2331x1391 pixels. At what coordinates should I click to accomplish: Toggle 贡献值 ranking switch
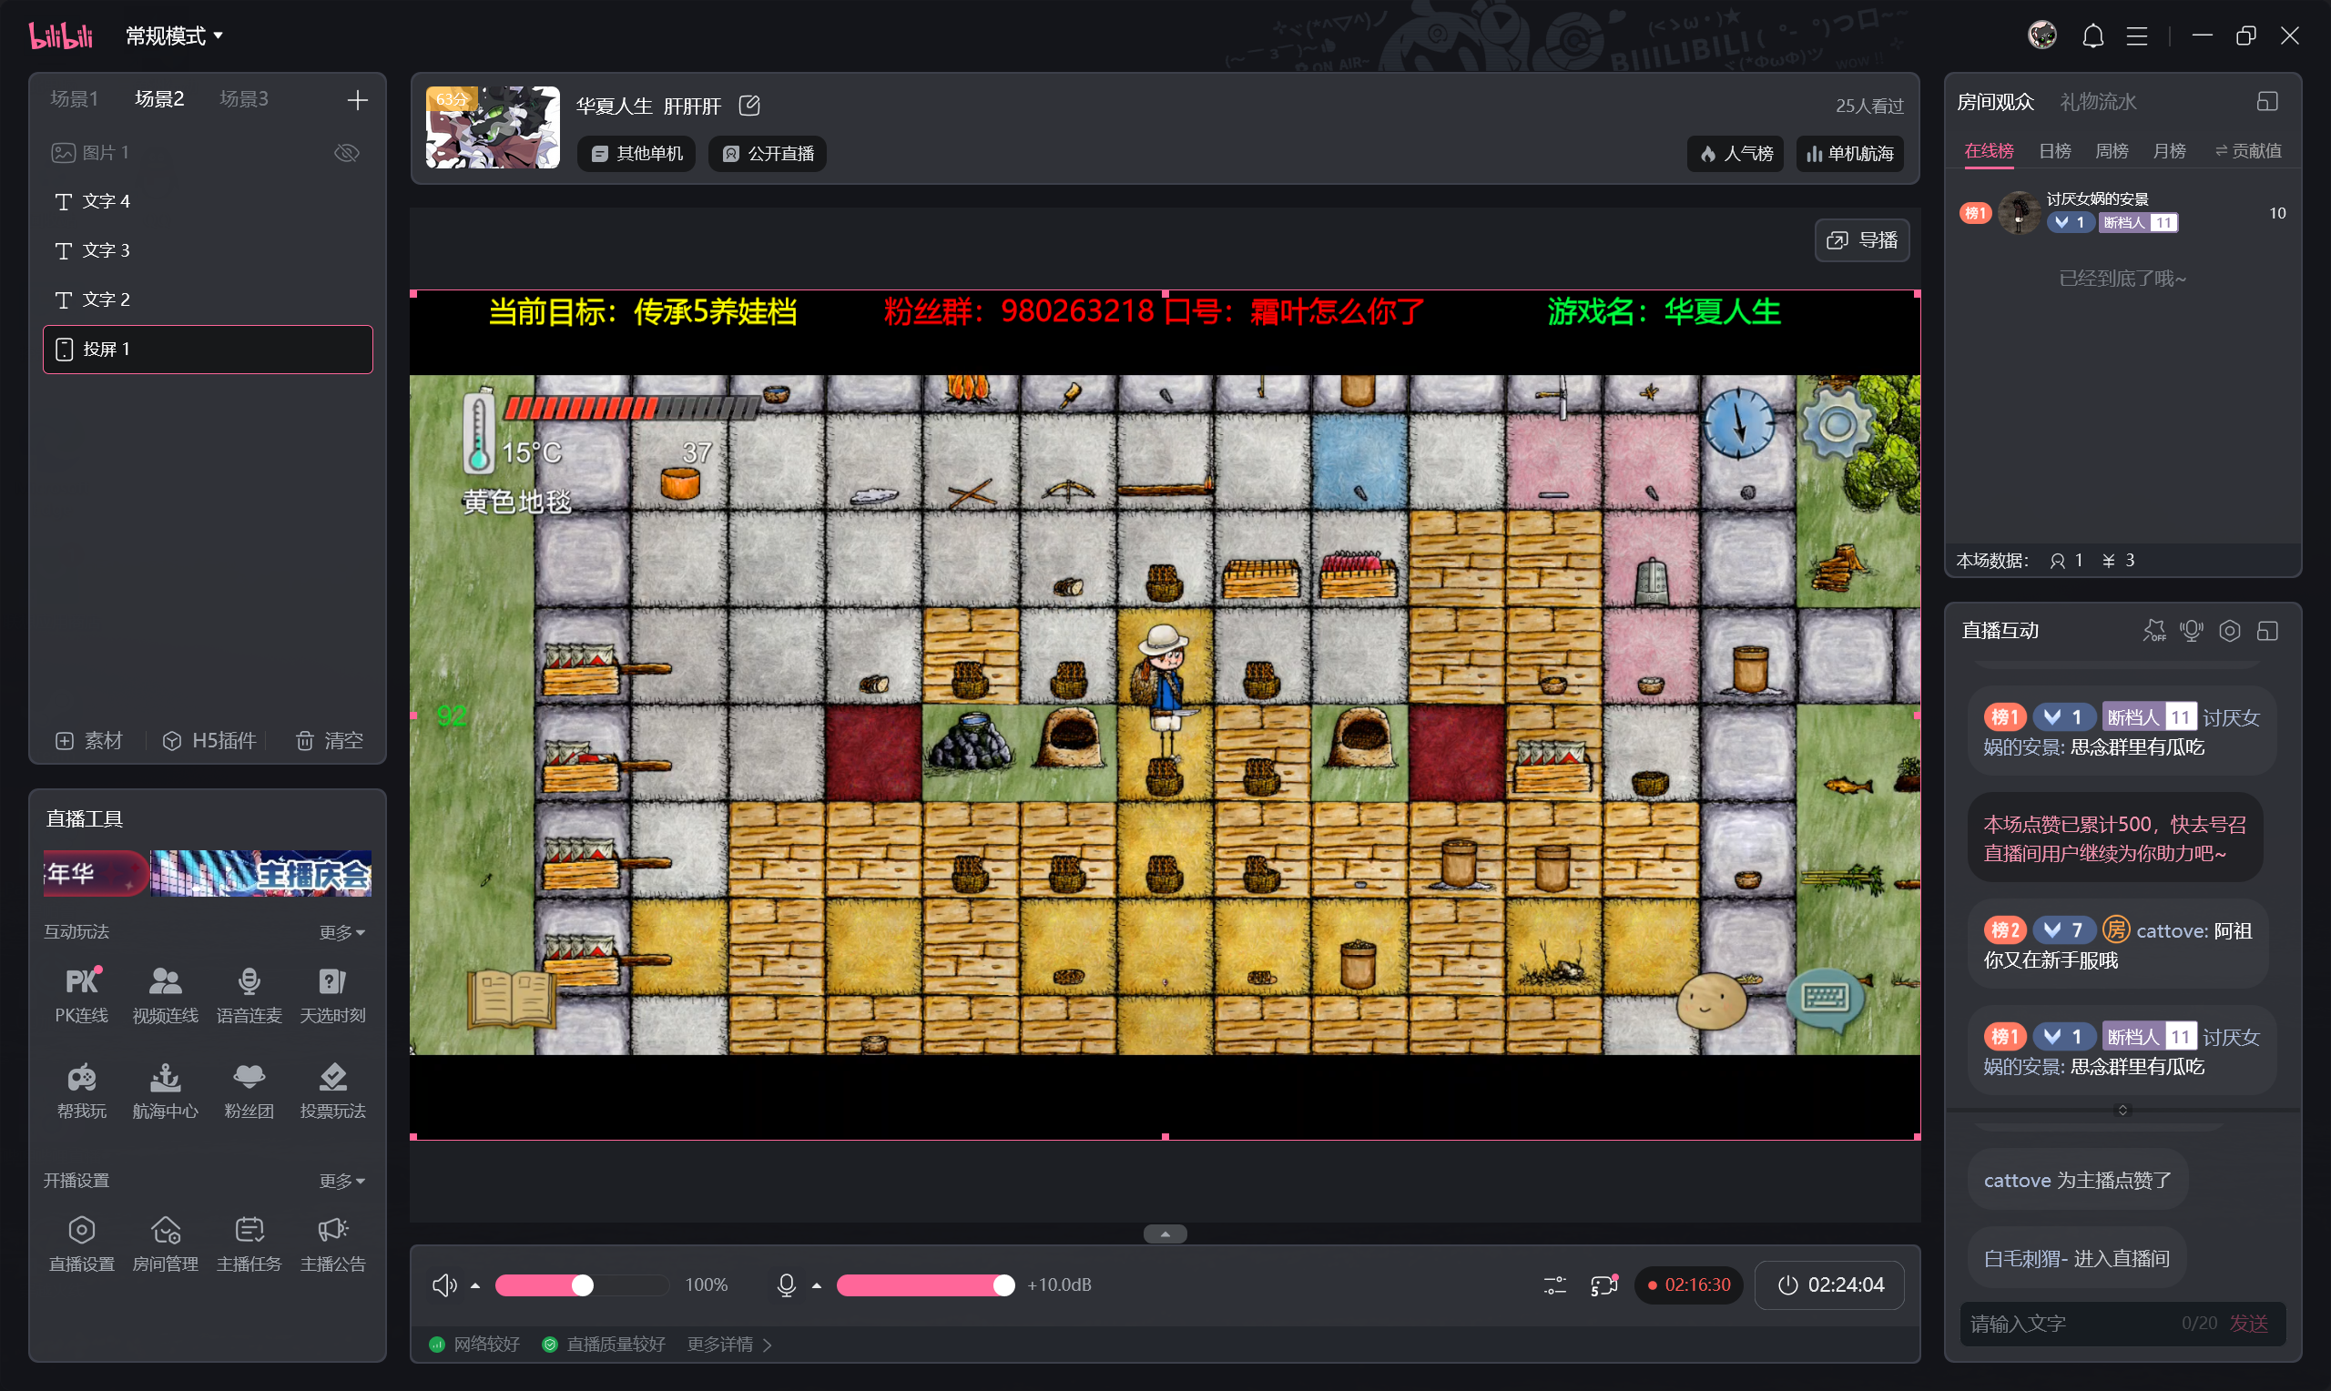(2247, 151)
